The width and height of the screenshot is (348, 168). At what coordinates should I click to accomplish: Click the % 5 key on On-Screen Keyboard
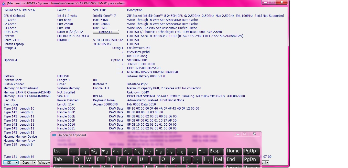click(x=128, y=151)
